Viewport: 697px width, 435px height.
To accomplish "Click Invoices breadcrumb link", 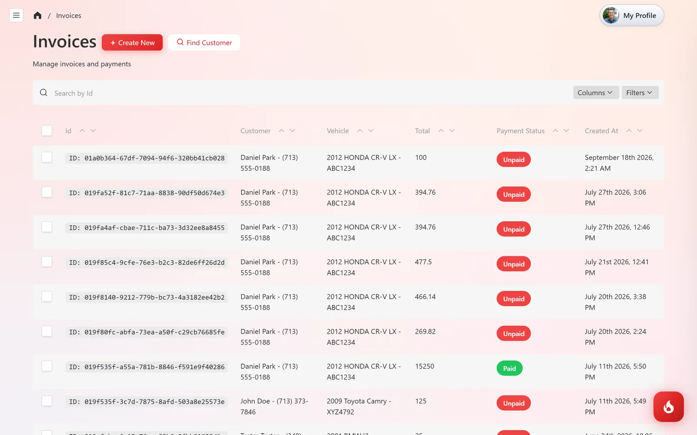I will 68,16.
